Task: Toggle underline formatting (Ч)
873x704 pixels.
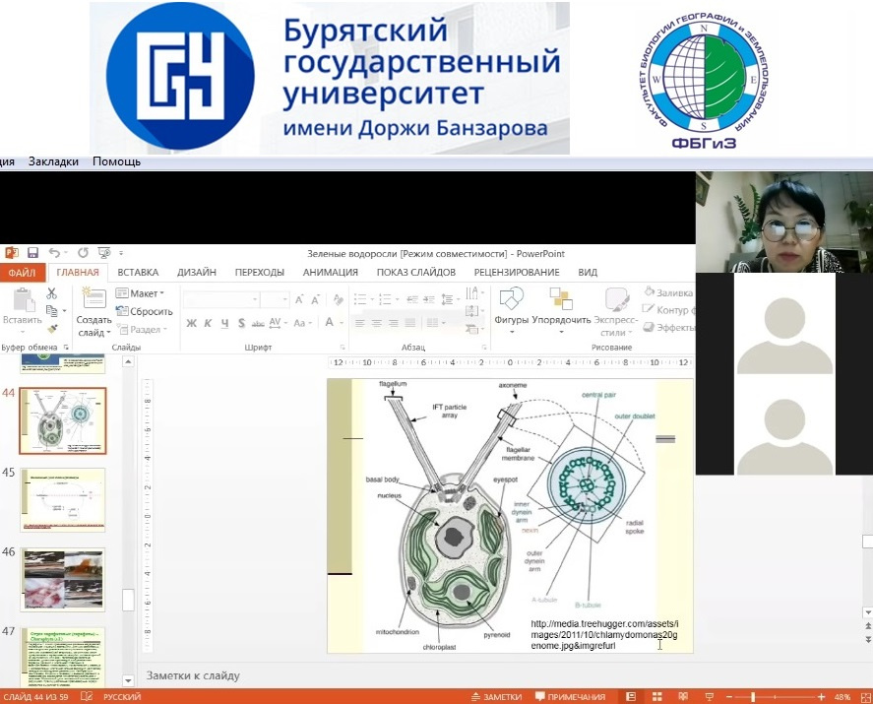Action: (225, 323)
